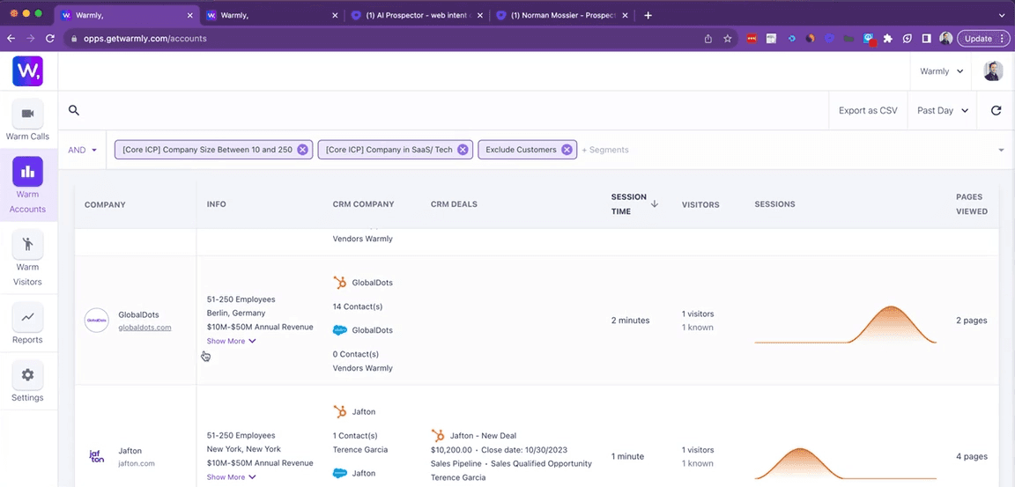Open the Warmly workspace dropdown
This screenshot has width=1015, height=487.
pos(941,71)
